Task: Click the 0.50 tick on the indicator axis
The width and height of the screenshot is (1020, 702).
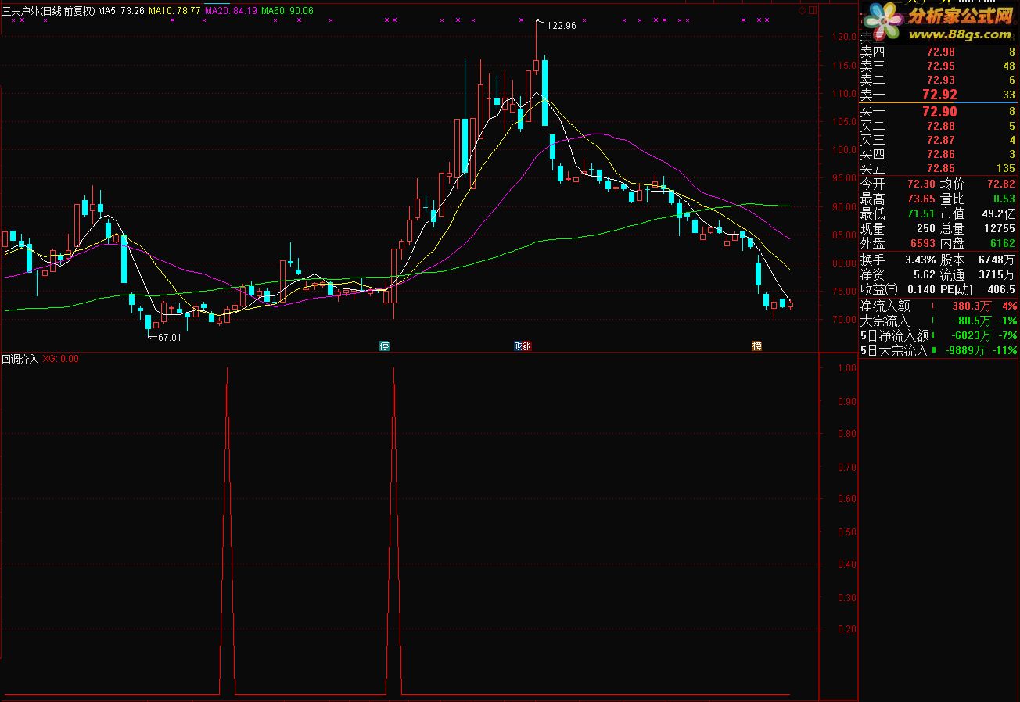Action: pos(846,532)
